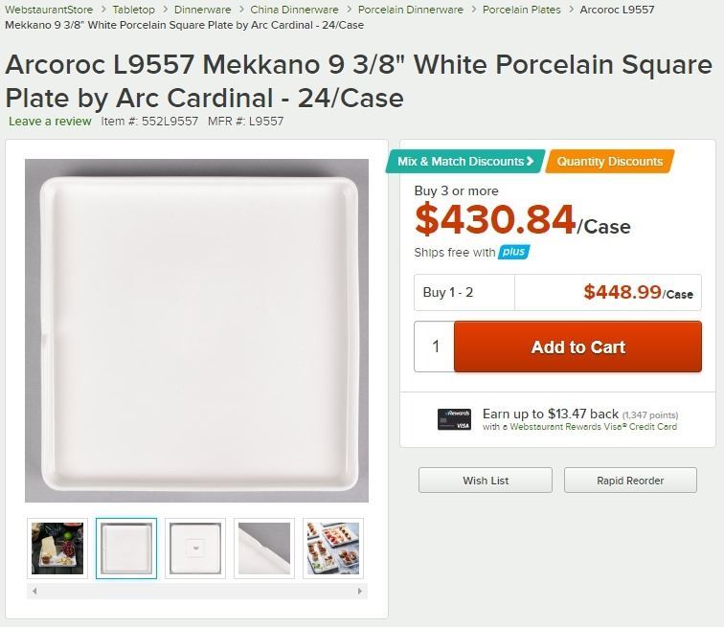Select the plate underside thumbnail
The image size is (724, 627).
[x=195, y=549]
